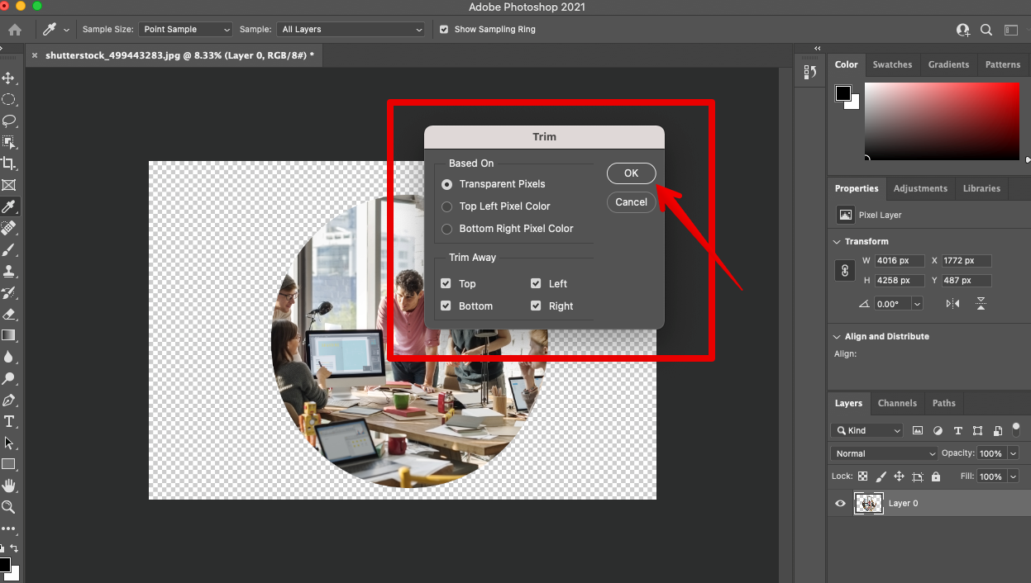Image resolution: width=1031 pixels, height=583 pixels.
Task: Switch to the Channels tab
Action: (897, 403)
